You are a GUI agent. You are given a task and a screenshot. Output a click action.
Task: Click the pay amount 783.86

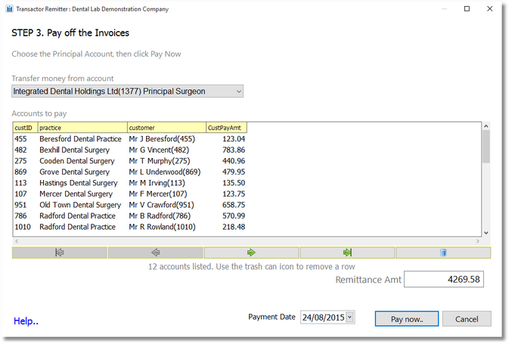[234, 150]
